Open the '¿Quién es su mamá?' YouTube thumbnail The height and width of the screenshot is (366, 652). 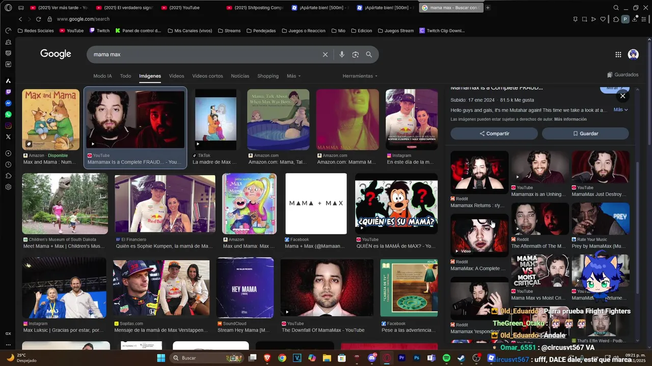pos(396,204)
